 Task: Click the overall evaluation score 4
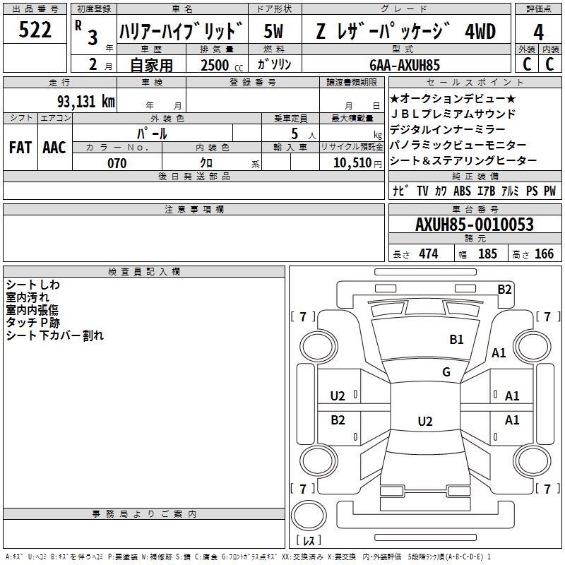(538, 32)
